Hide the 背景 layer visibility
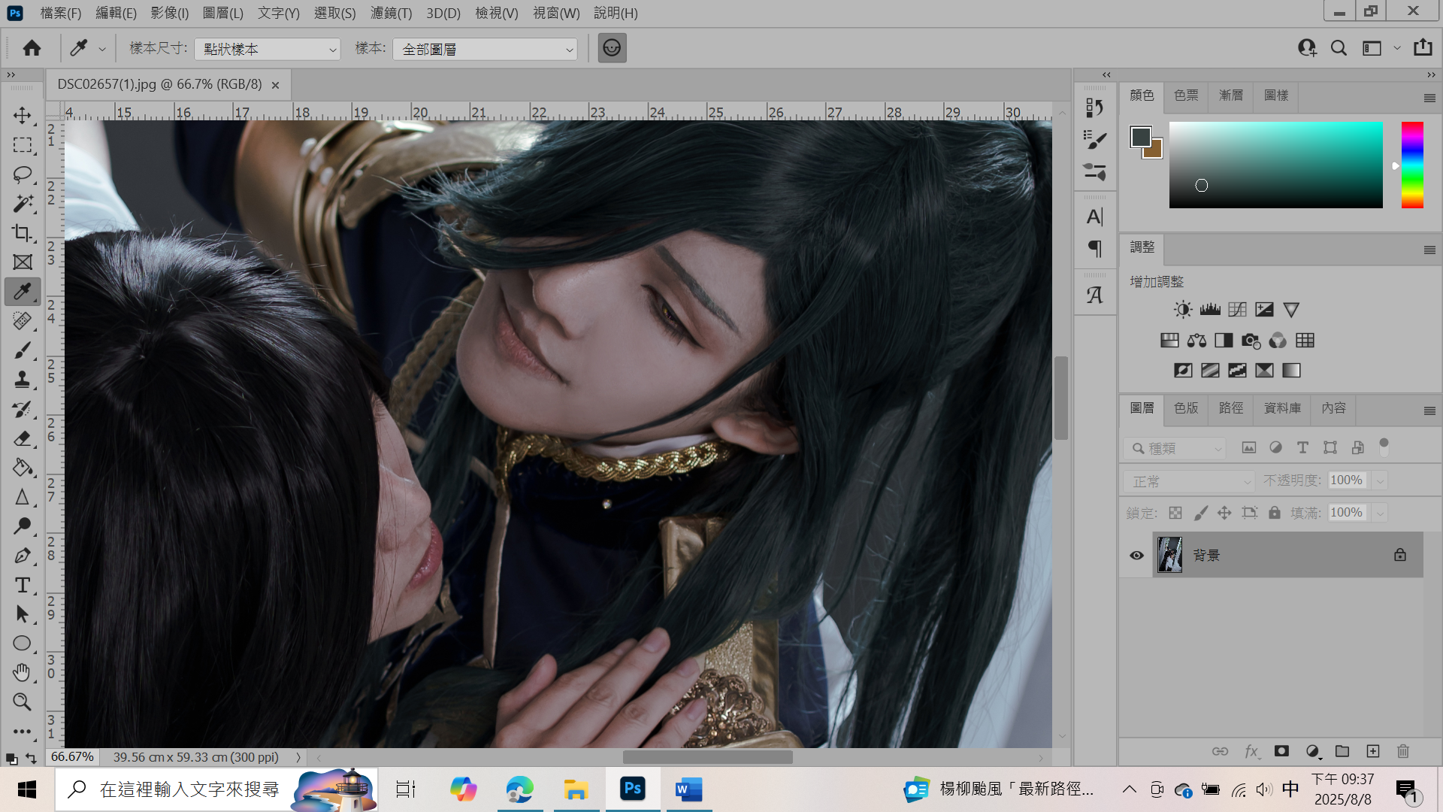 point(1136,555)
